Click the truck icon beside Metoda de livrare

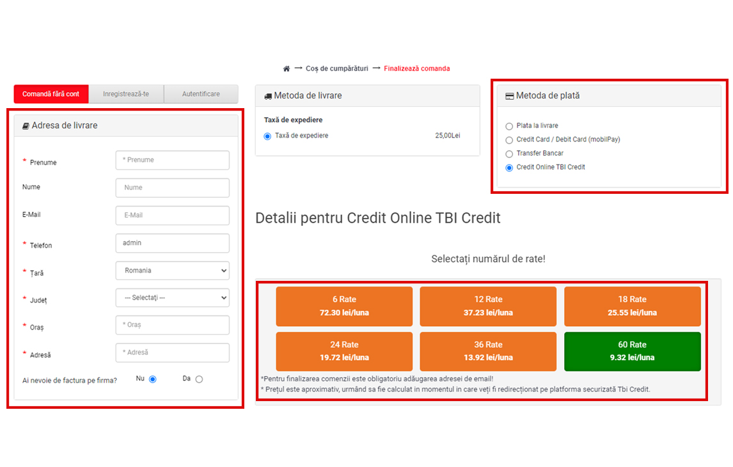268,96
